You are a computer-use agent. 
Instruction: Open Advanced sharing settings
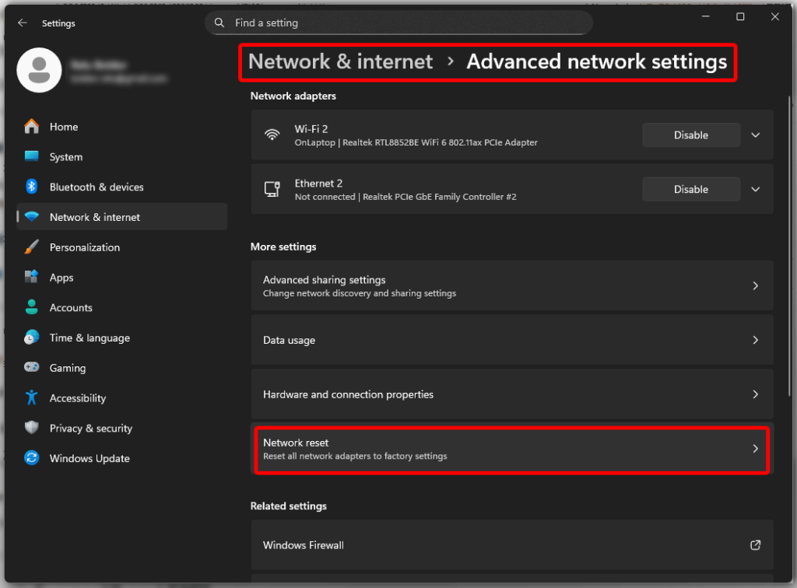point(512,285)
